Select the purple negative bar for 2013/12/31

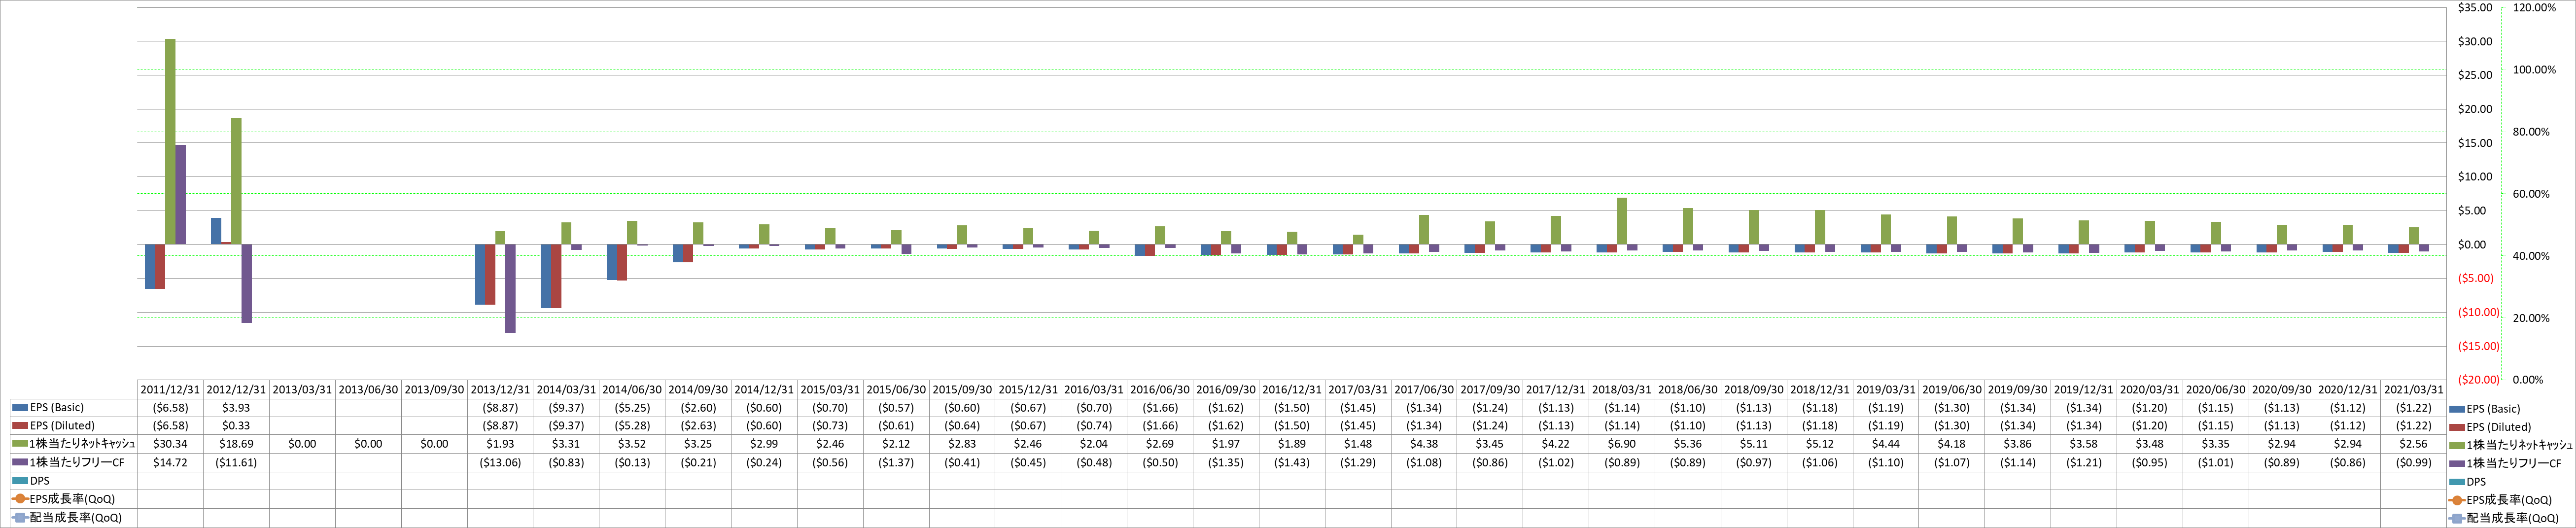510,288
